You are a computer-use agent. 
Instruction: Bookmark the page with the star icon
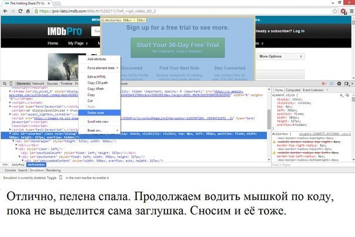click(334, 11)
